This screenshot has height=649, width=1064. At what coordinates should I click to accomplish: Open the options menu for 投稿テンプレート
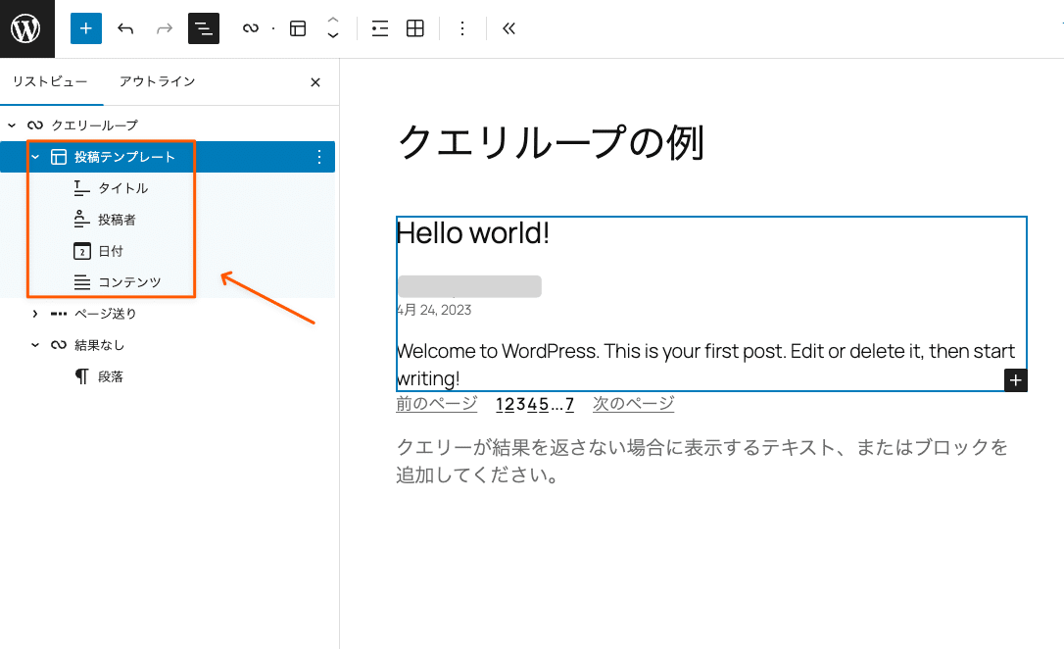tap(317, 156)
